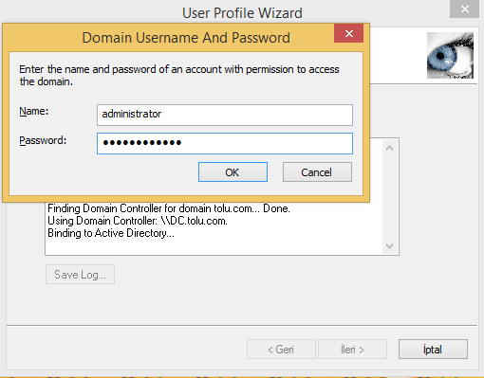Click the < Geri back button

tap(281, 350)
